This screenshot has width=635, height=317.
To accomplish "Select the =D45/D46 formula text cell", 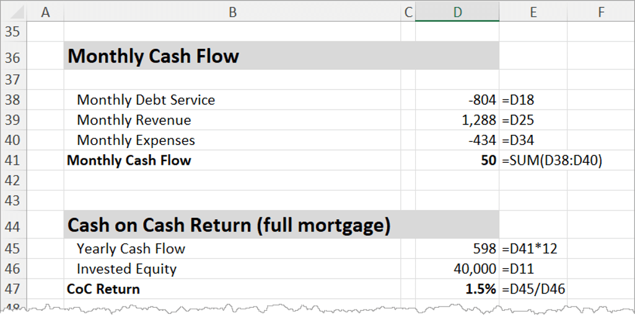I will click(533, 289).
